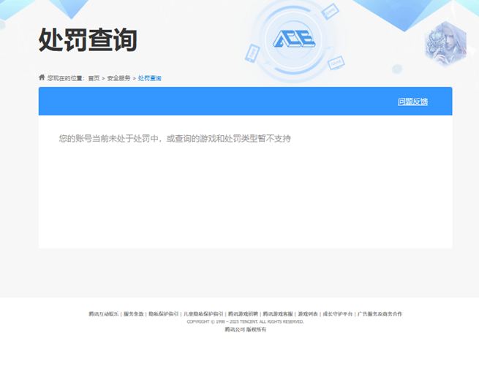
Task: Click the ACE logo in the header
Action: [x=293, y=39]
